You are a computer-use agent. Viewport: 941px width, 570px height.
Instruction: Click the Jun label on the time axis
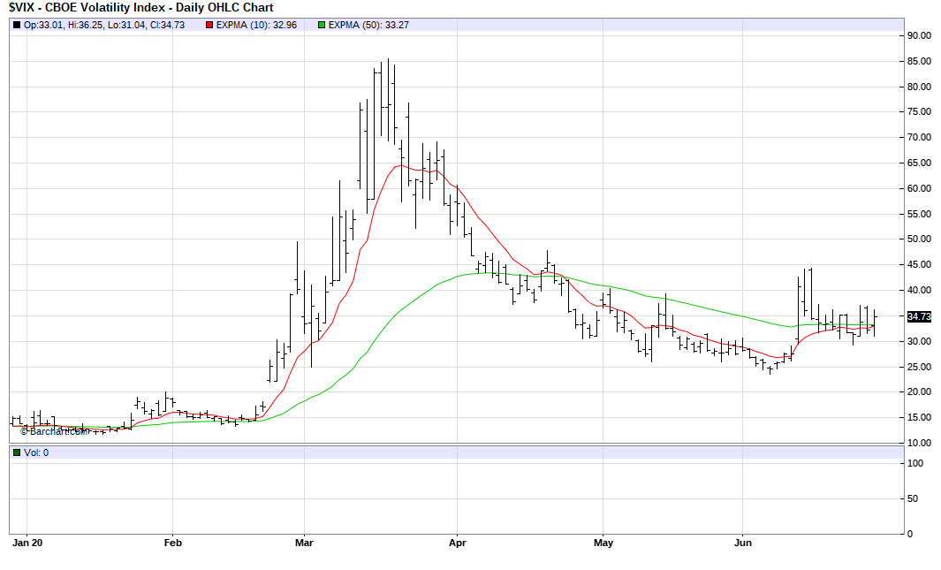pyautogui.click(x=743, y=543)
